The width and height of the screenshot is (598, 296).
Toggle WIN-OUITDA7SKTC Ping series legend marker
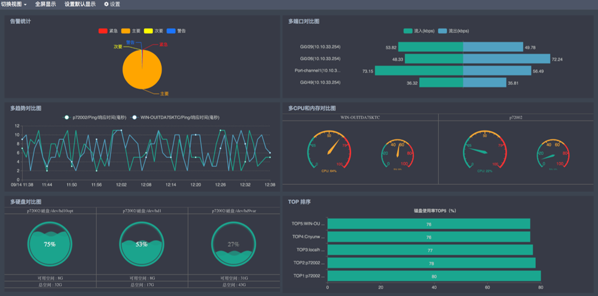point(135,117)
